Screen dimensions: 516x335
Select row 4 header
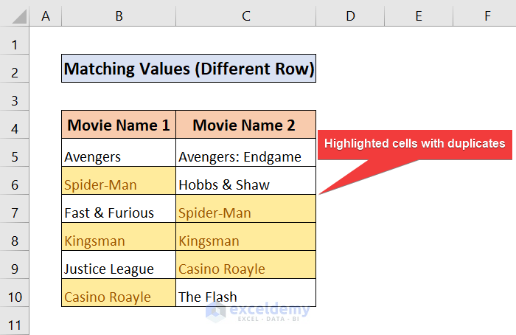[15, 127]
